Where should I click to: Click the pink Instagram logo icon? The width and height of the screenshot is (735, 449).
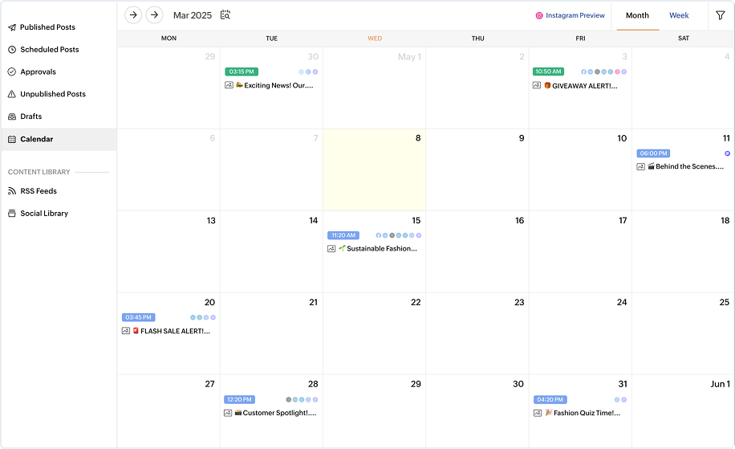539,15
